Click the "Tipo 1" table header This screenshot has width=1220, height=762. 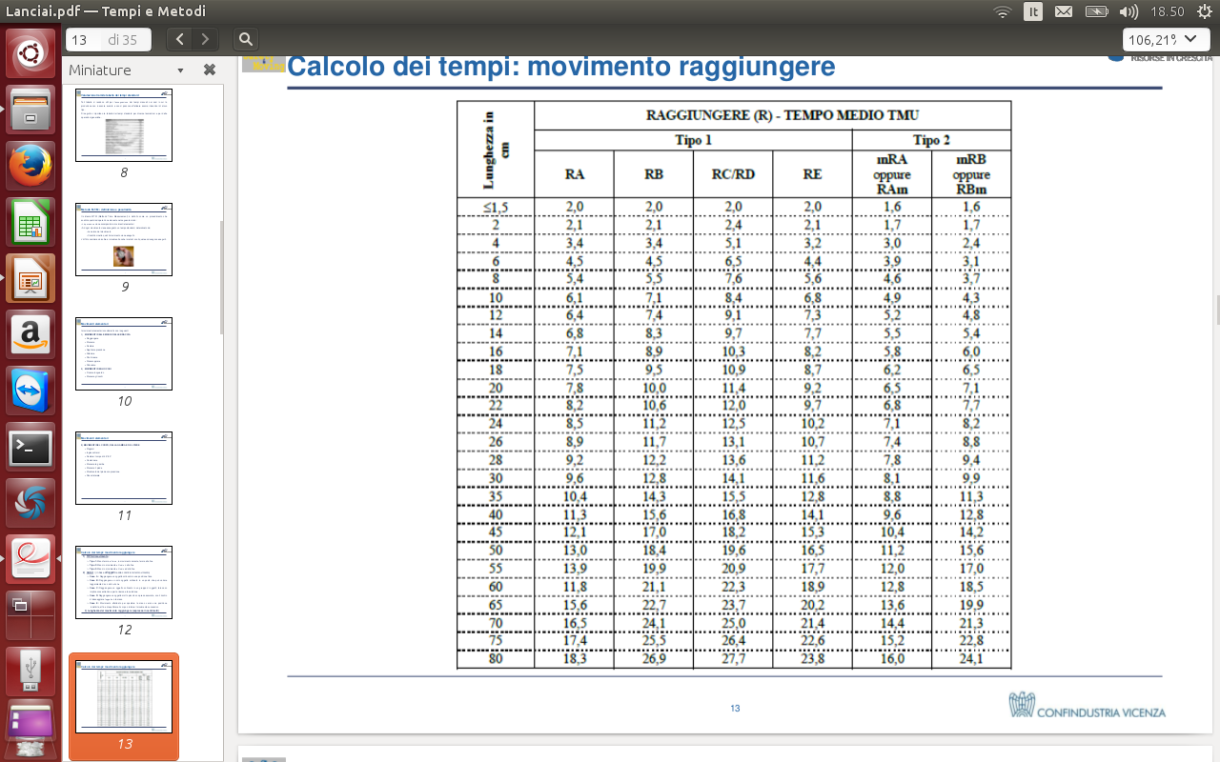[693, 140]
